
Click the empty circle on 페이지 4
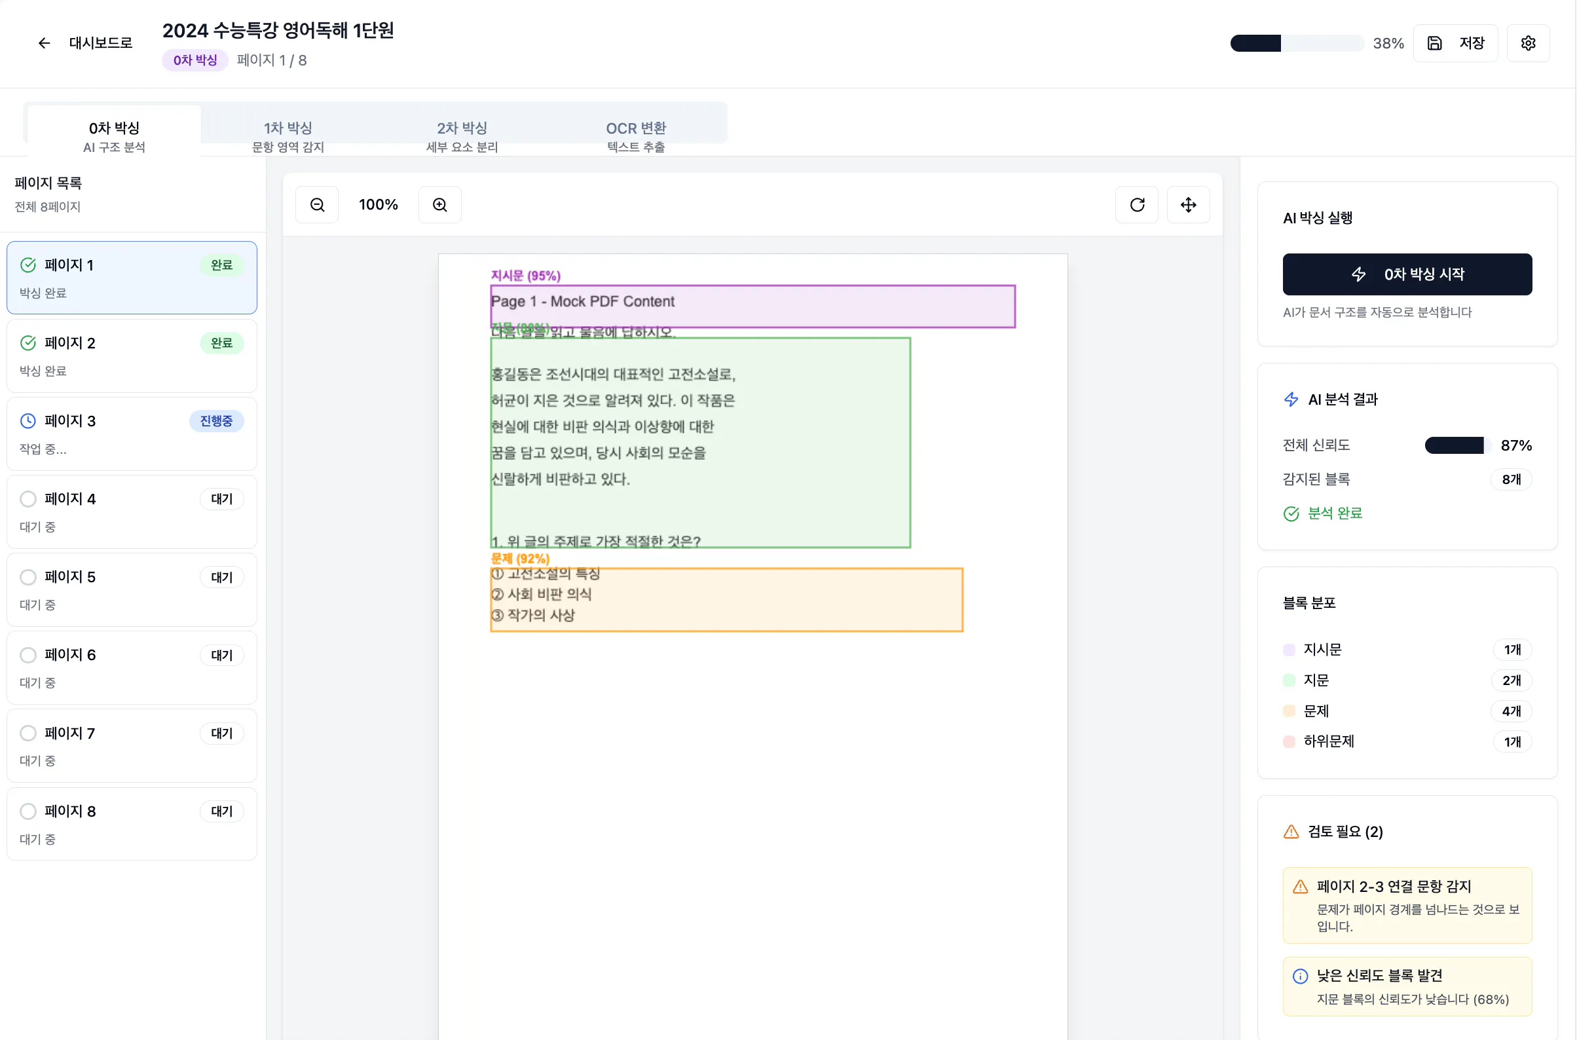coord(28,499)
